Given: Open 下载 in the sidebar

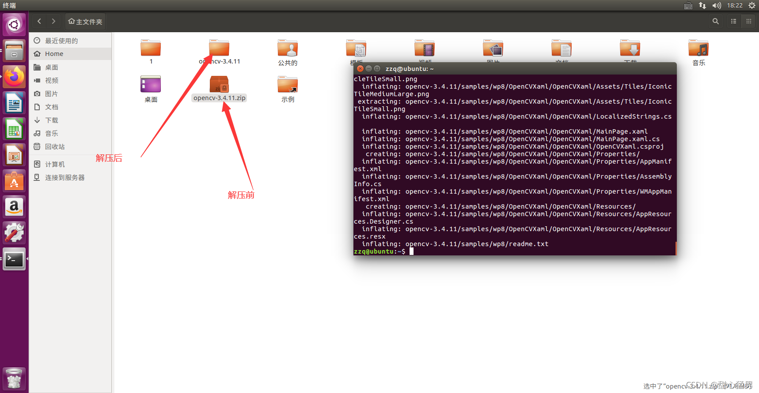Looking at the screenshot, I should coord(70,120).
